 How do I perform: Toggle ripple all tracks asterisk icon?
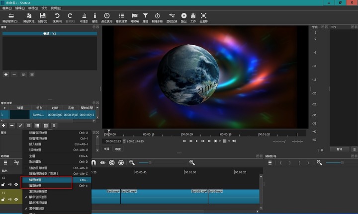[121, 162]
